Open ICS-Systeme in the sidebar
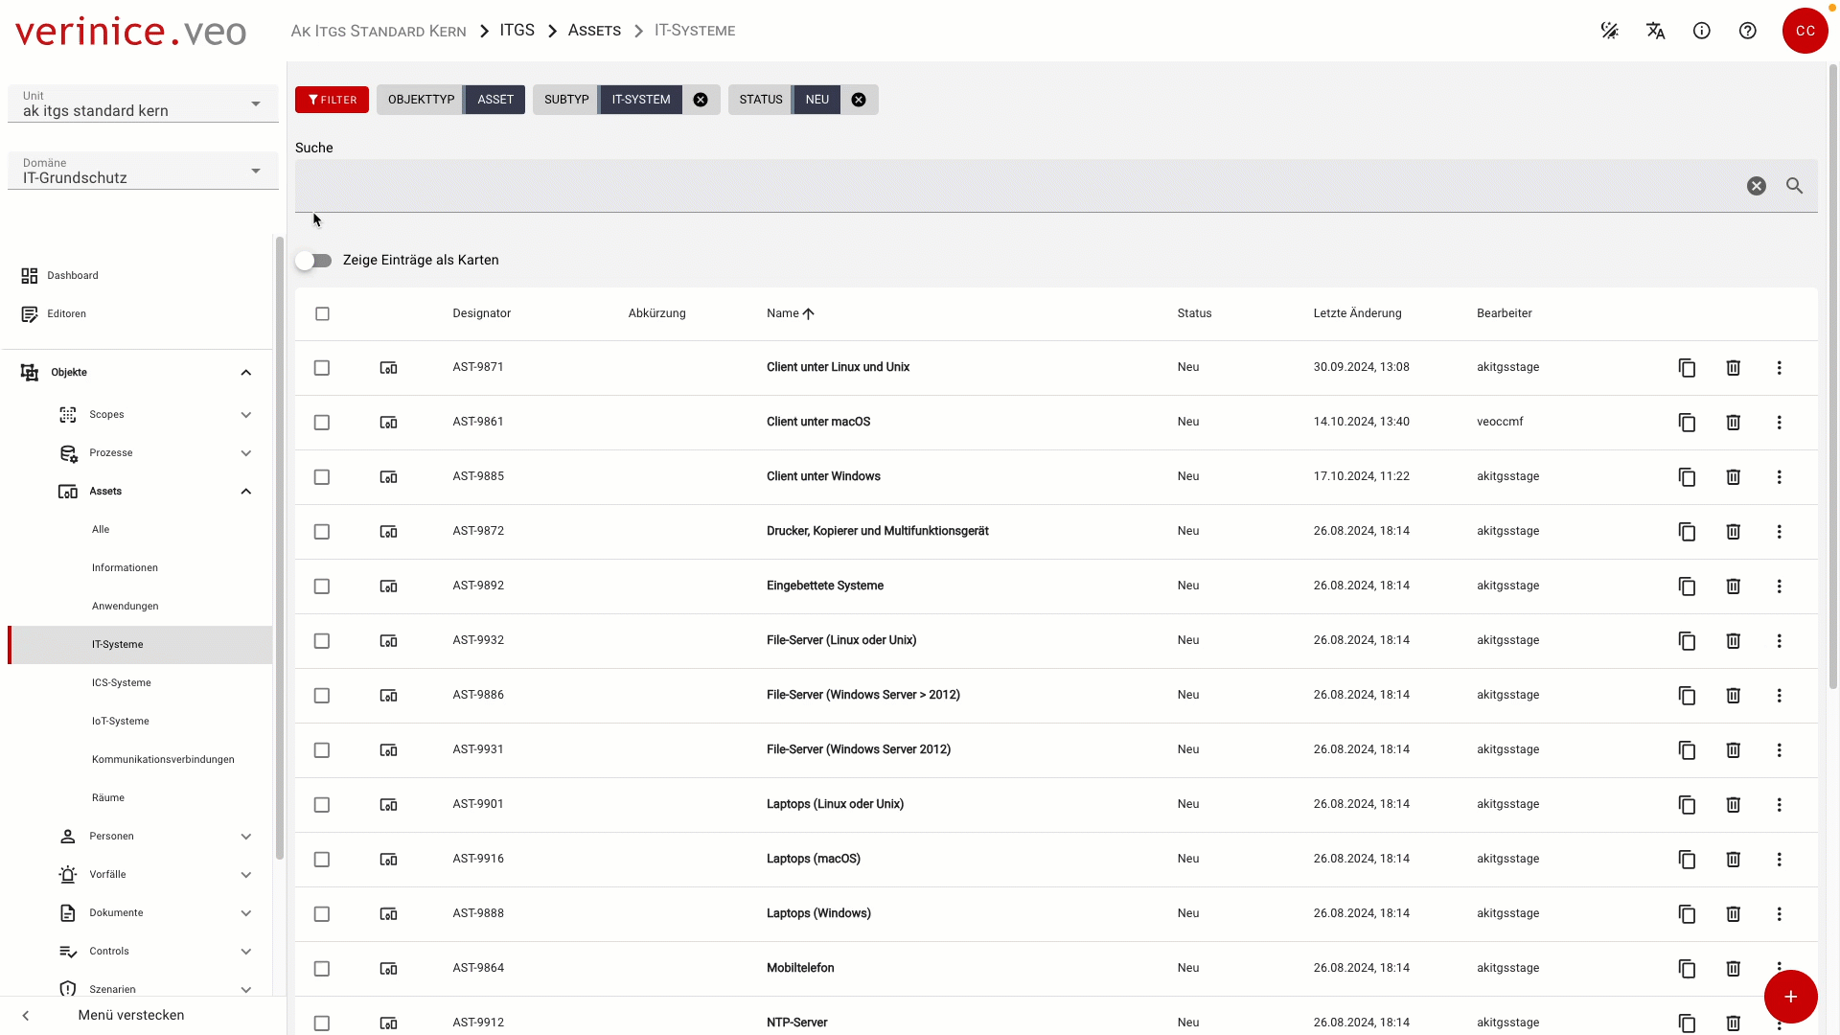This screenshot has height=1035, width=1840. (x=122, y=683)
